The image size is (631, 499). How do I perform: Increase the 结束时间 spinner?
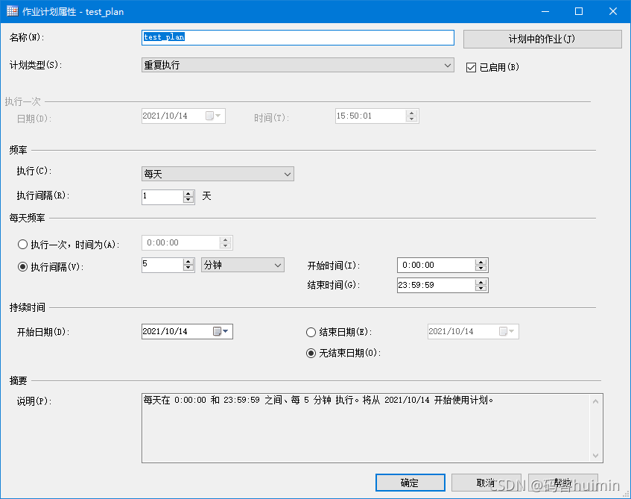click(481, 282)
